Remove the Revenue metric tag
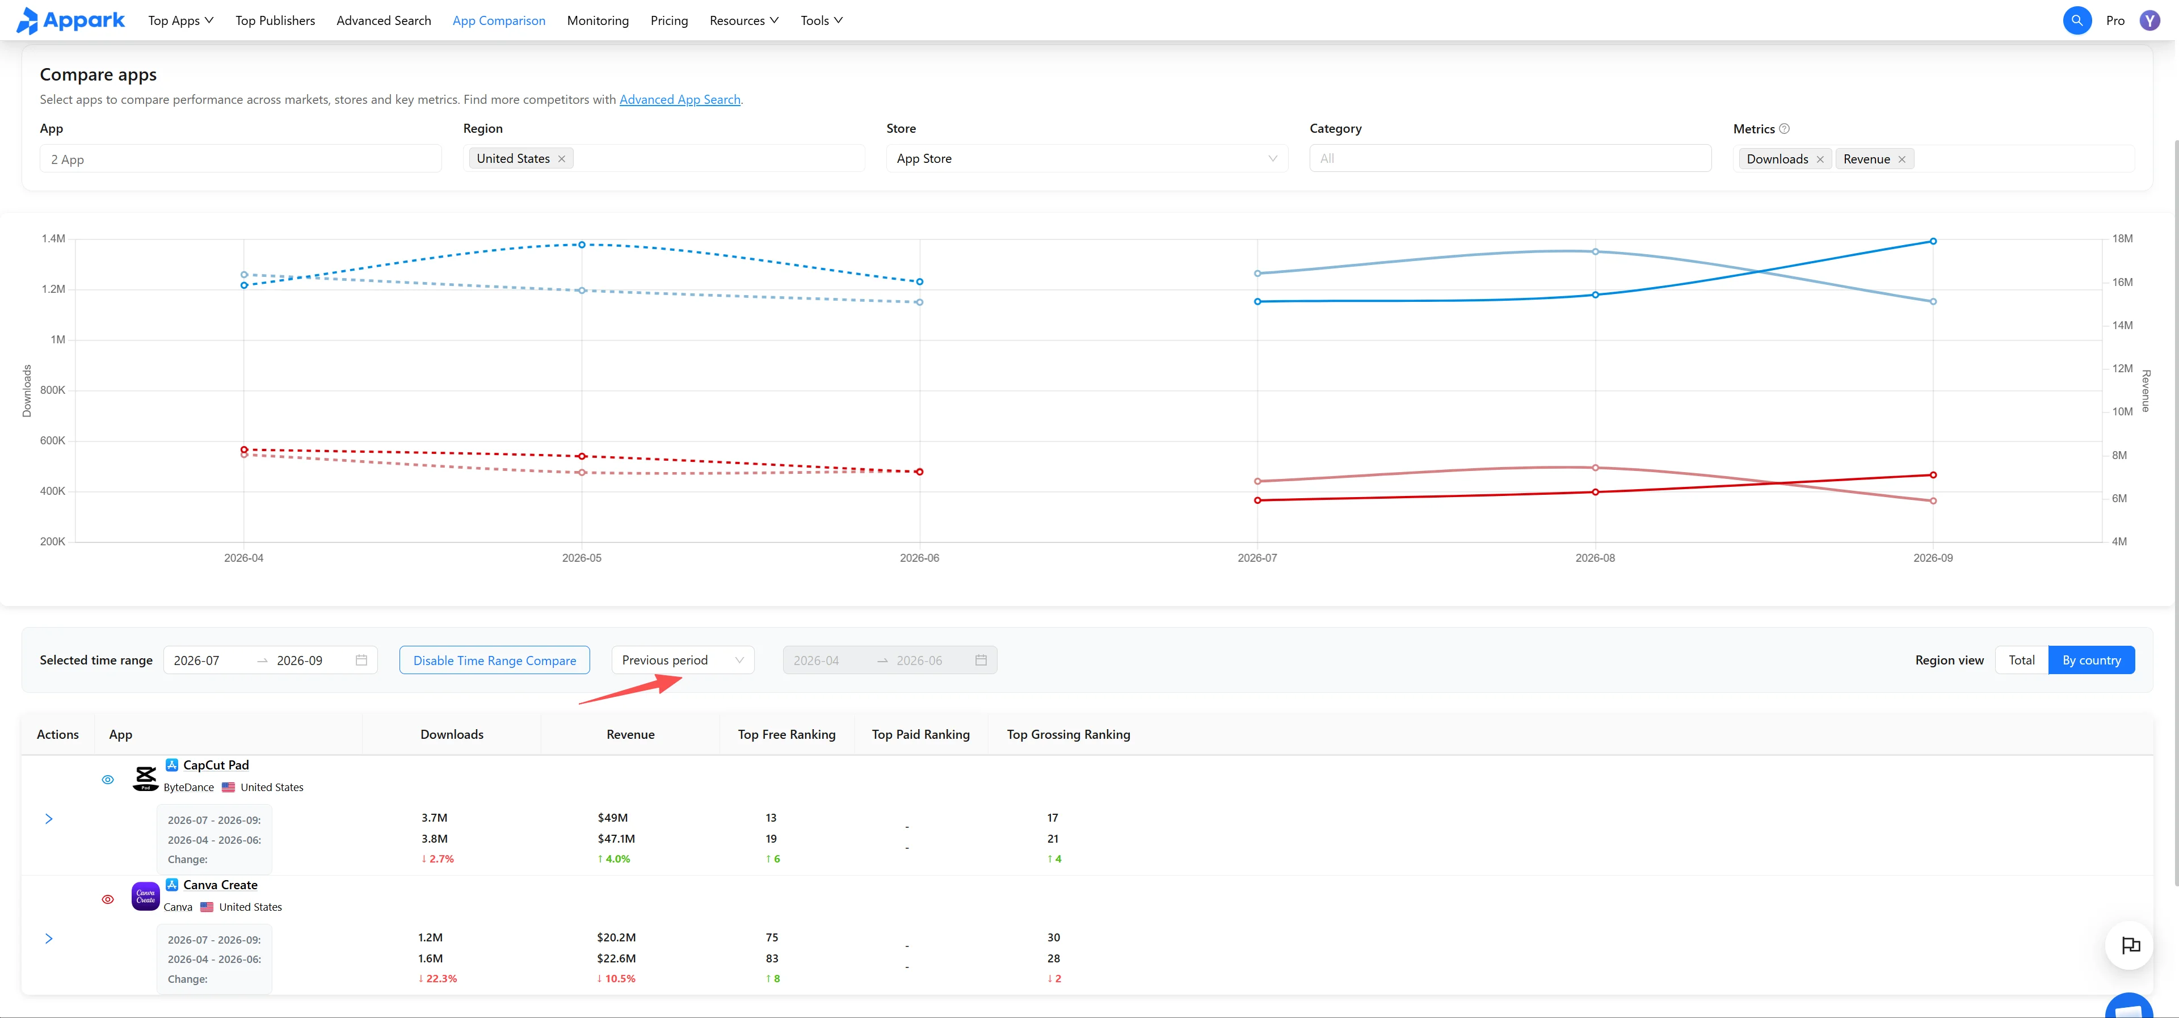This screenshot has width=2179, height=1018. [1902, 159]
